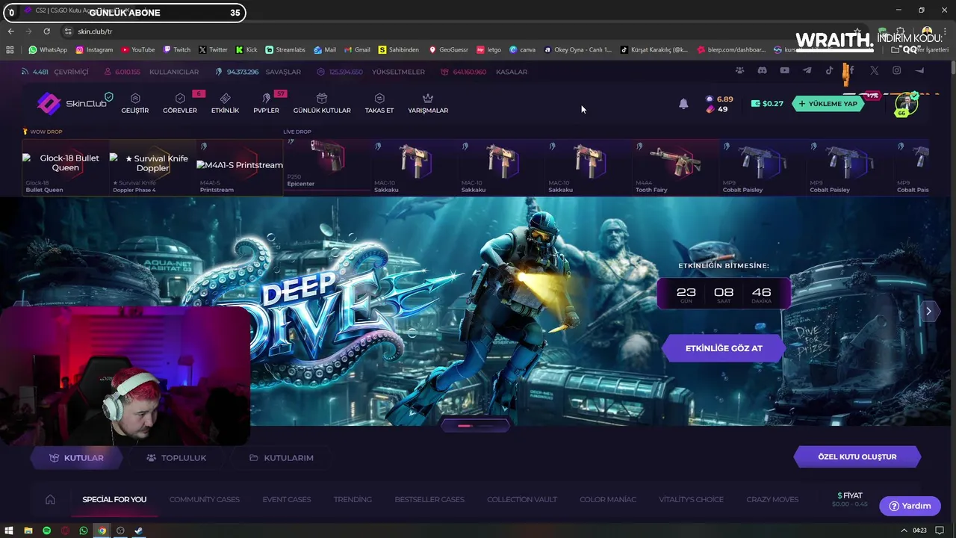The height and width of the screenshot is (538, 956).
Task: Select the Event Cases category
Action: coord(287,499)
